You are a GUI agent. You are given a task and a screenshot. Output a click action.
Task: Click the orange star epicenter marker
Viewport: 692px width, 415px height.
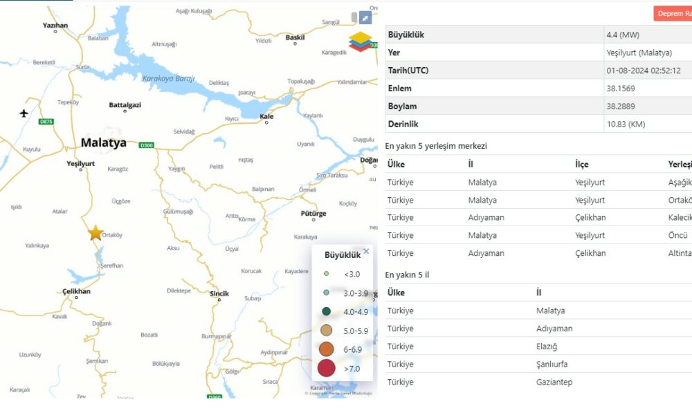(95, 233)
